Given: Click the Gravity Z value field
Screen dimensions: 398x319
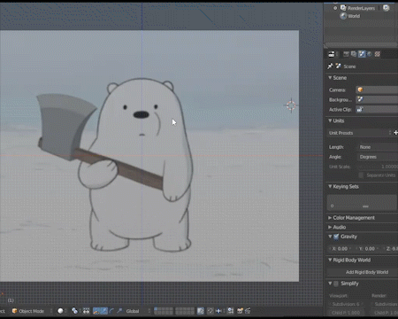Looking at the screenshot, I should tap(391, 249).
